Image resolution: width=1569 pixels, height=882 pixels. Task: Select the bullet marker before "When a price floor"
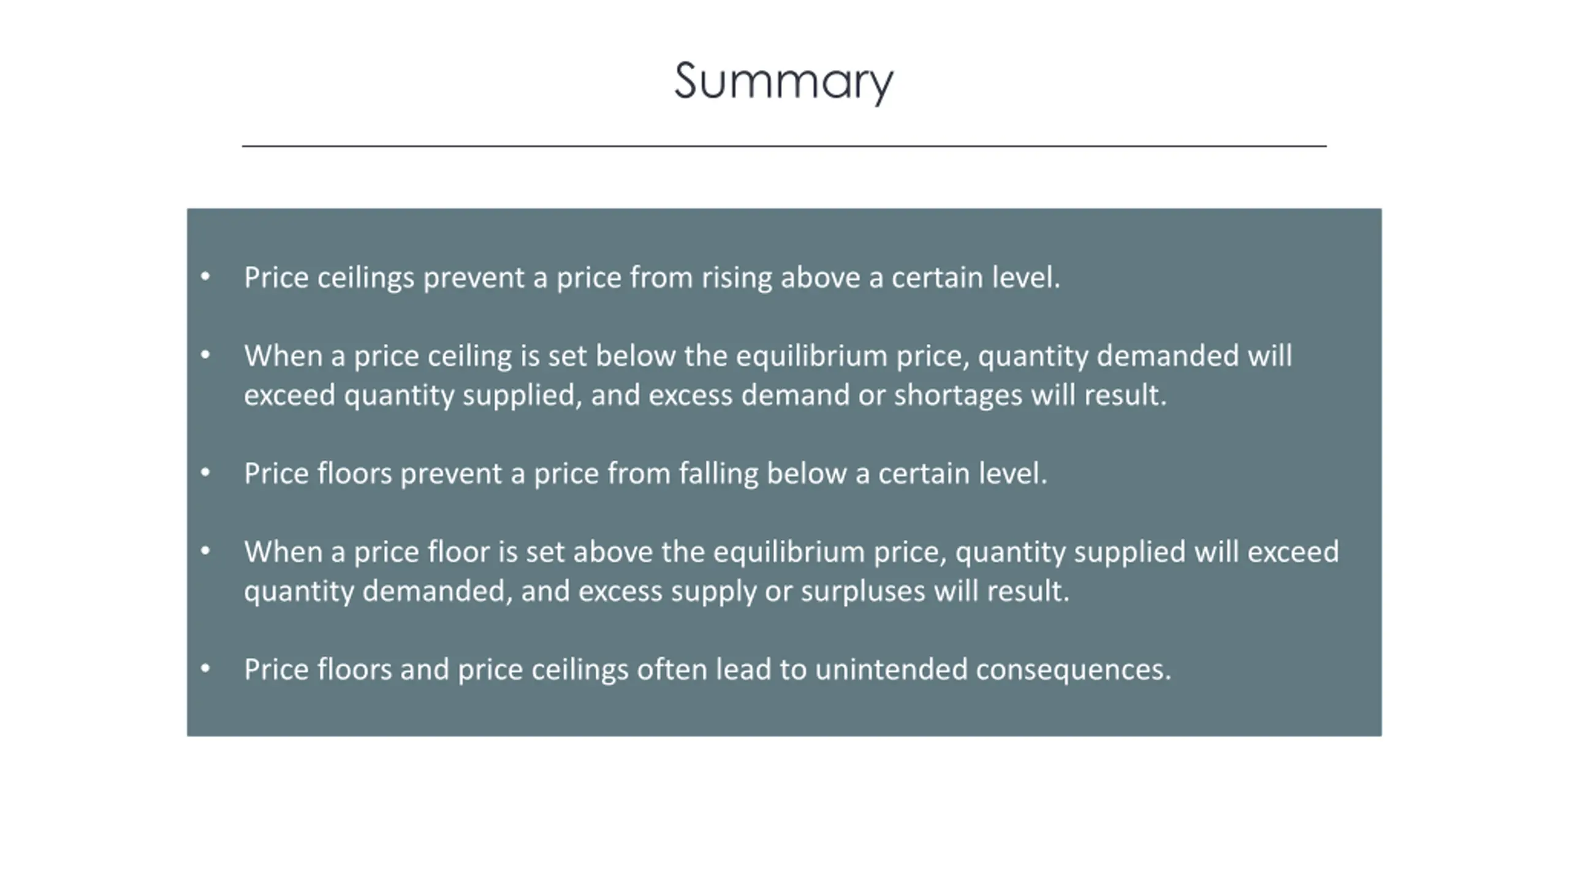[205, 551]
